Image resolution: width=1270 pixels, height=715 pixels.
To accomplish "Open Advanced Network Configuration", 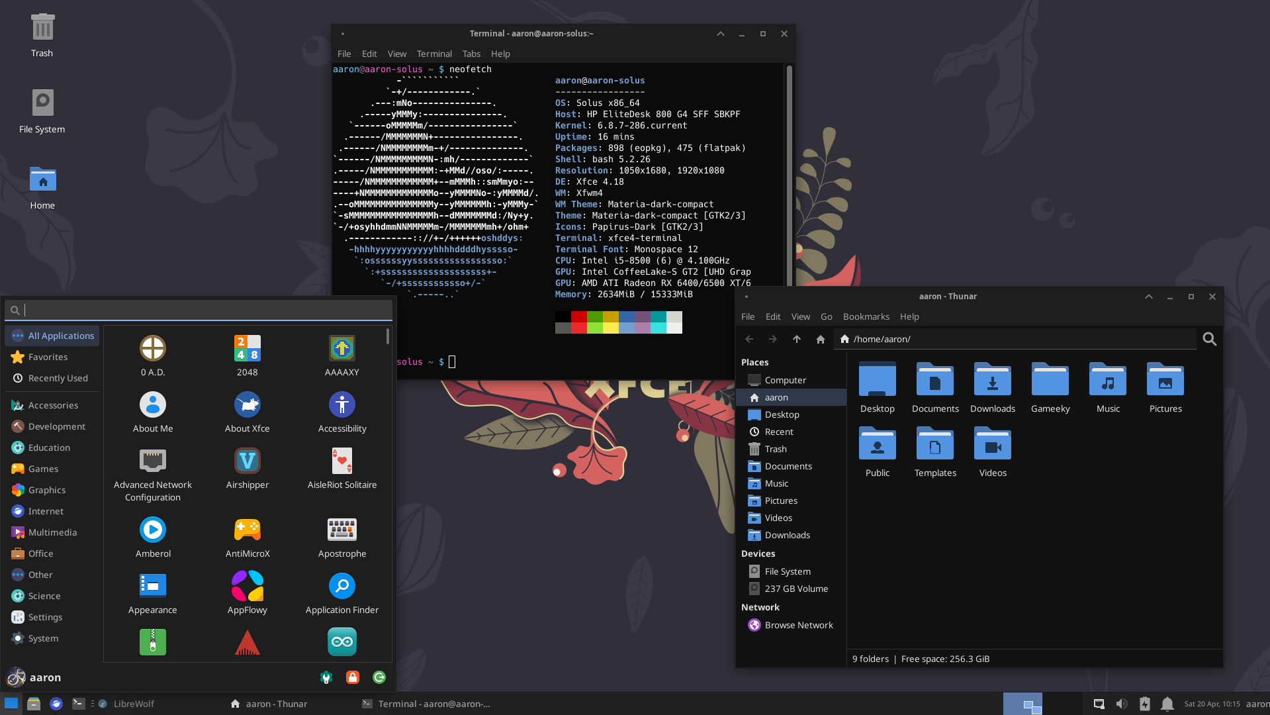I will coord(153,461).
